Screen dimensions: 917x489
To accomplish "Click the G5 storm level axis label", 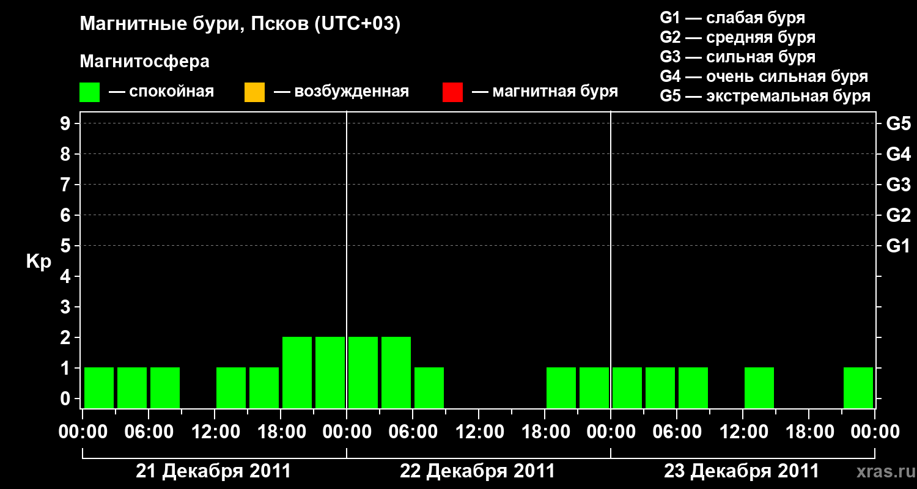I will point(899,123).
